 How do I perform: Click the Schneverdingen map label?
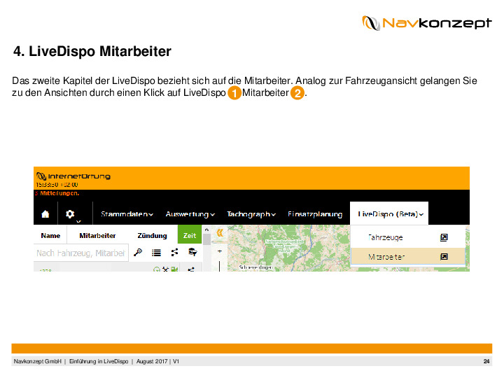(256, 267)
